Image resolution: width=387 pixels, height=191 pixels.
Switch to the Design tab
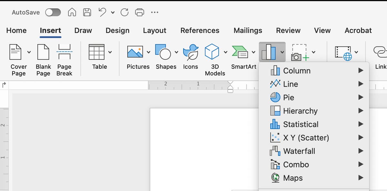click(x=117, y=31)
